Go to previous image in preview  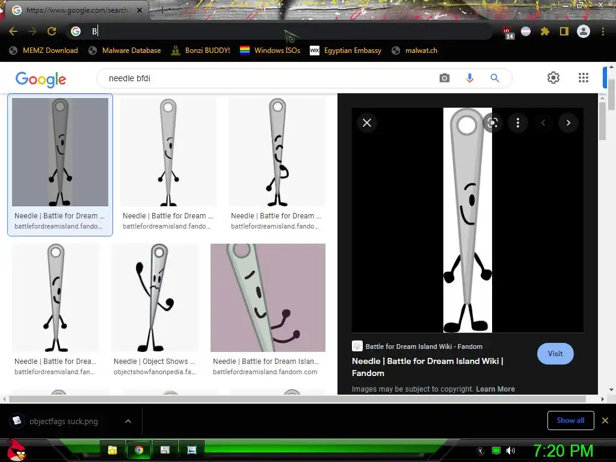click(x=543, y=123)
